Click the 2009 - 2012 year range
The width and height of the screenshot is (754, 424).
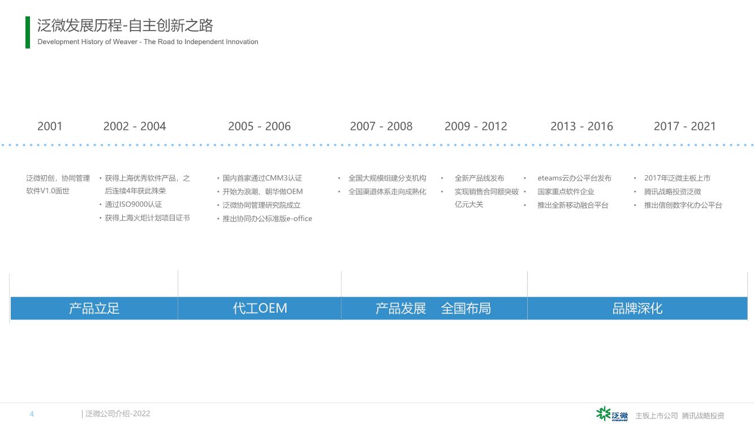(x=476, y=127)
